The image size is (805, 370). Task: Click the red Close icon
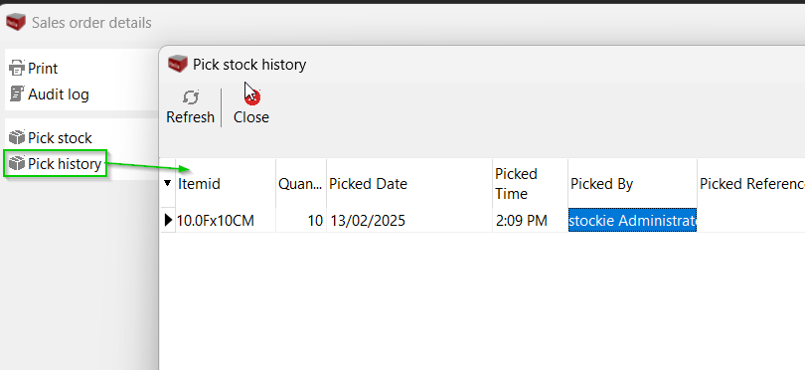[252, 96]
